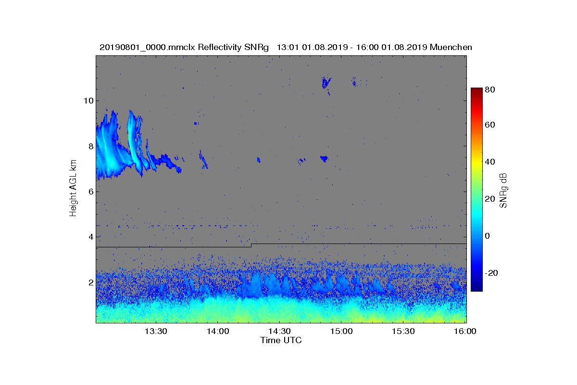
Task: Click the 'Height AGL km' y-axis label
Action: 73,189
